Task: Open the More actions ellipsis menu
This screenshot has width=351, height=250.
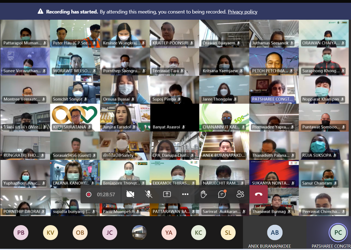Action: pos(185,194)
